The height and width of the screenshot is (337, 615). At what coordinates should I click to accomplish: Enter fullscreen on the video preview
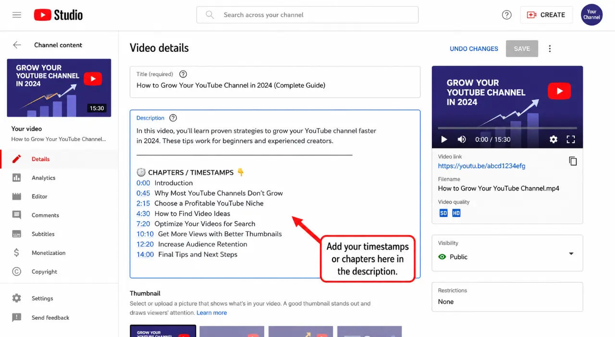coord(571,139)
